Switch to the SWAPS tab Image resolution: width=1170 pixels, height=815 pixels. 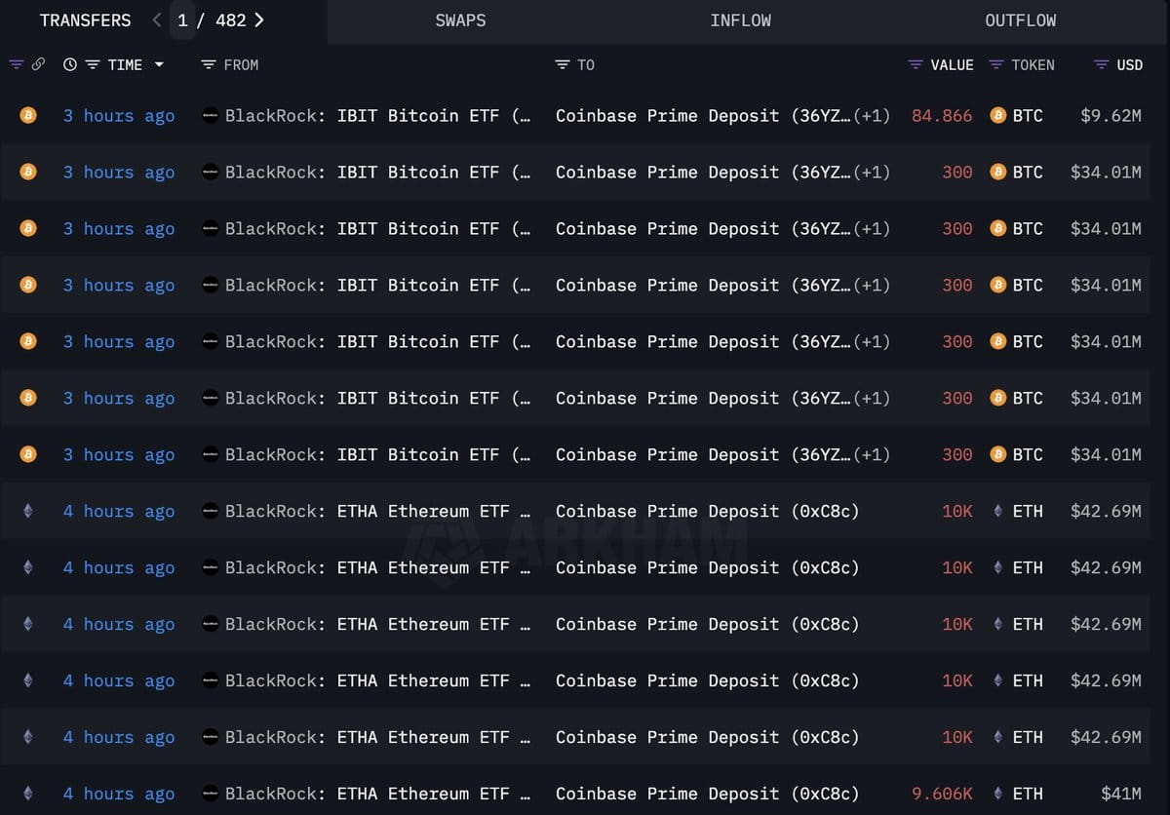pyautogui.click(x=460, y=20)
